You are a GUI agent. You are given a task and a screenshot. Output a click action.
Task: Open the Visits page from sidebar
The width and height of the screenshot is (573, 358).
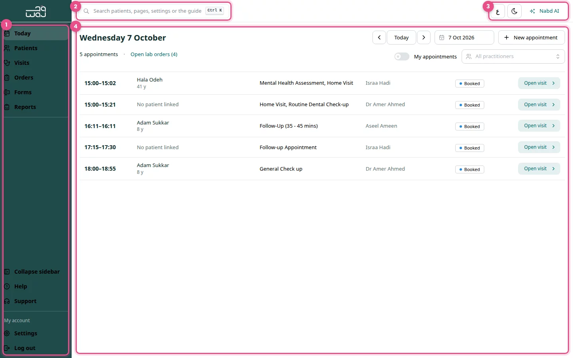[x=36, y=63]
